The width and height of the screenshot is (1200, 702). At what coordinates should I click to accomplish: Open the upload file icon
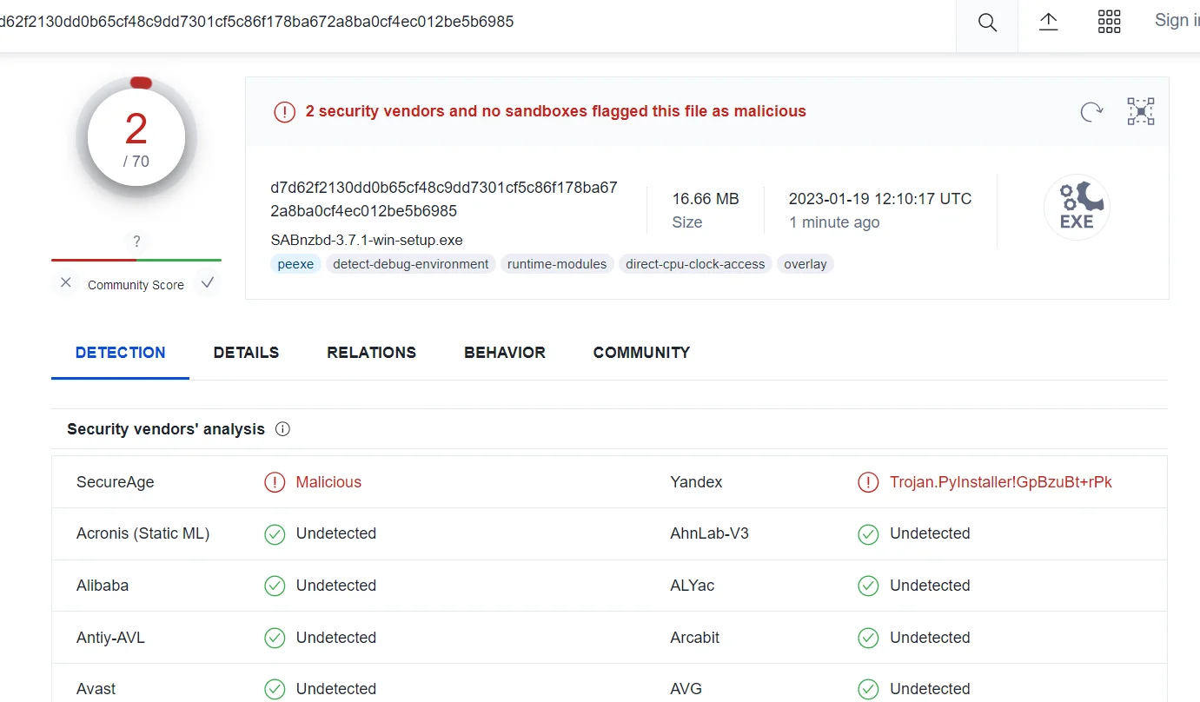tap(1049, 22)
